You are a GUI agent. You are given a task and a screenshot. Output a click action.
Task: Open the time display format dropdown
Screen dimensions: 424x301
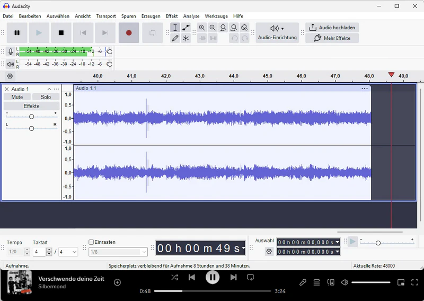coord(243,248)
